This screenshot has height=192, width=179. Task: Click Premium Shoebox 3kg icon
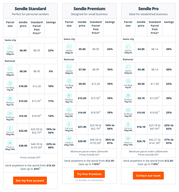click(x=69, y=95)
